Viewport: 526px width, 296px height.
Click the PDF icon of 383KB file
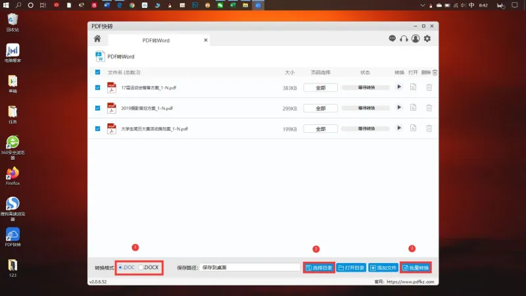[111, 87]
